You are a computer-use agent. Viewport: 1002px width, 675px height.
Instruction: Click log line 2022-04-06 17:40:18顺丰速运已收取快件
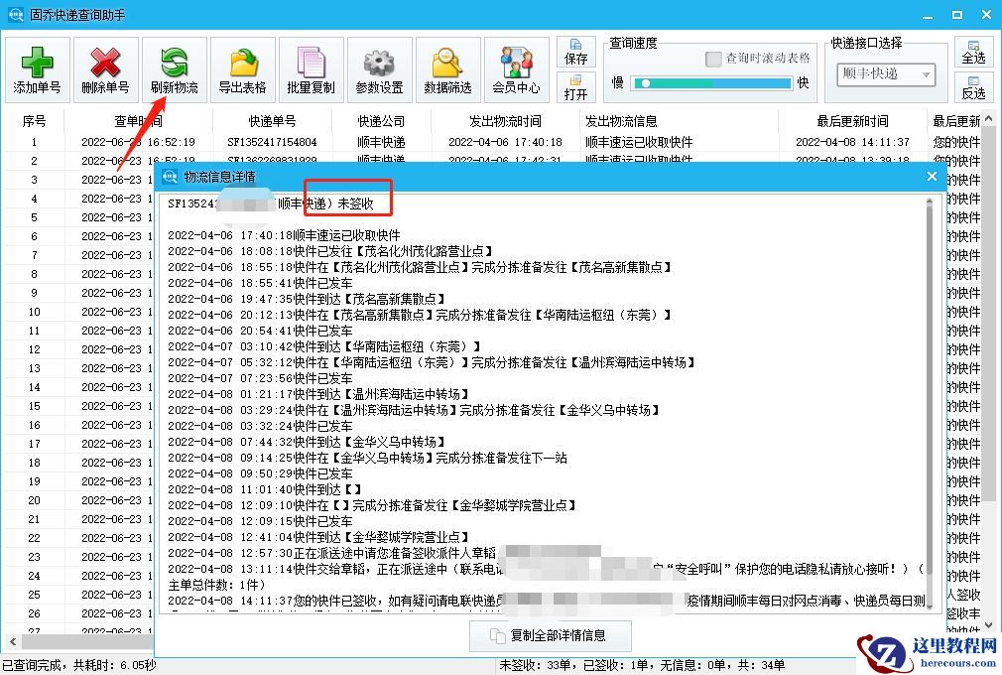click(x=284, y=235)
